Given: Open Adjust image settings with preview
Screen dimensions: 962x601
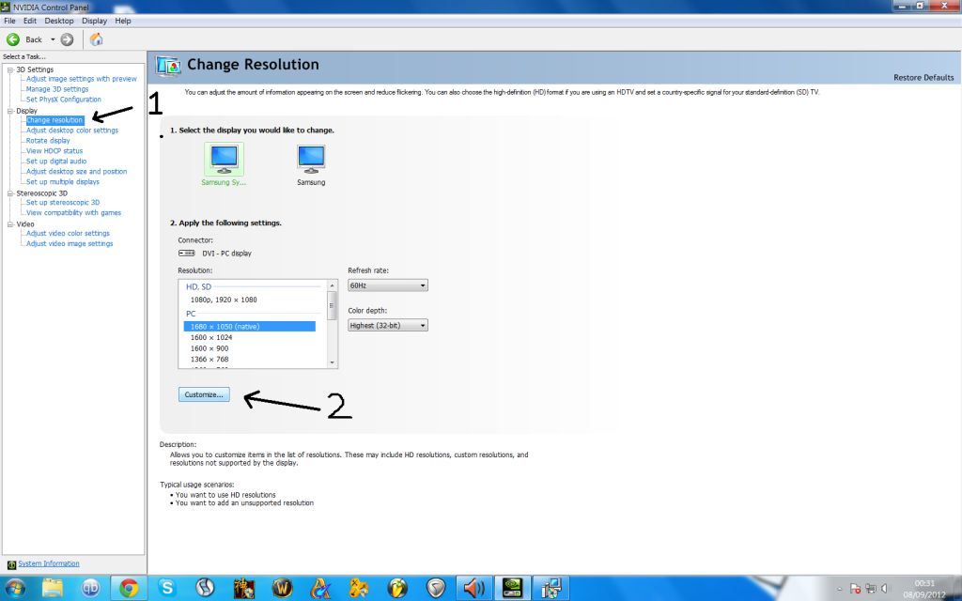Looking at the screenshot, I should 82,79.
